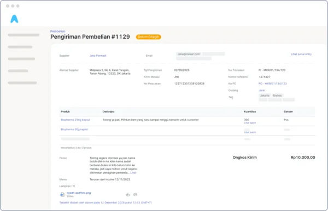Viewport: 328px width, 211px height.
Task: Open supplier Jaka Permadi
Action: click(x=98, y=56)
